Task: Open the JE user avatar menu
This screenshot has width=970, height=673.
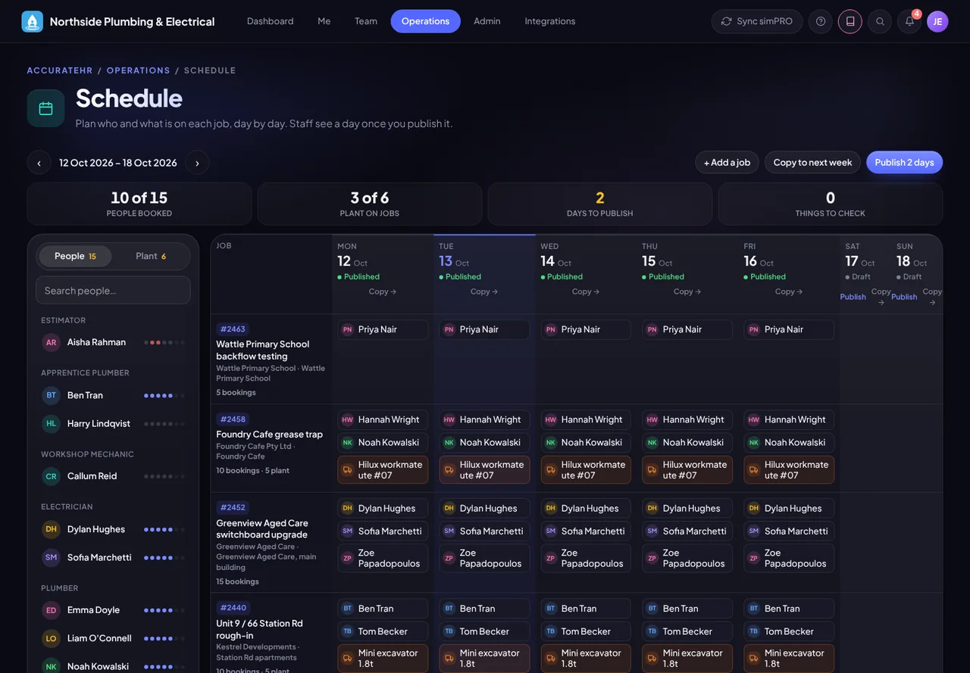Action: coord(937,21)
